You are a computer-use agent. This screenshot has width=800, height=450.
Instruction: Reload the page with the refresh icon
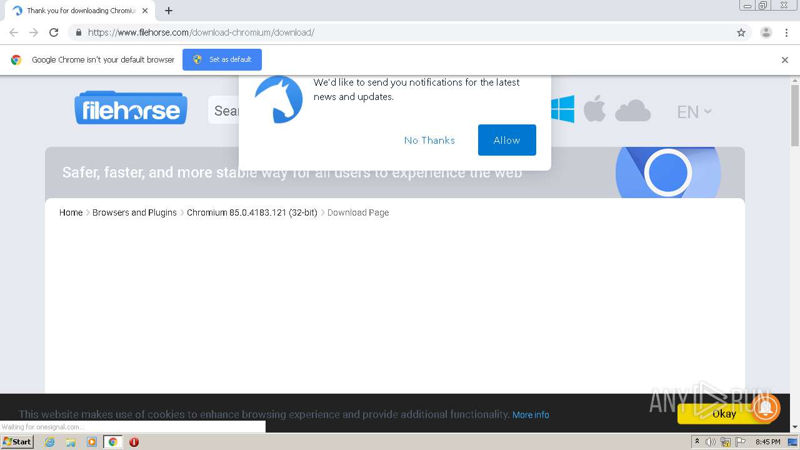[54, 32]
